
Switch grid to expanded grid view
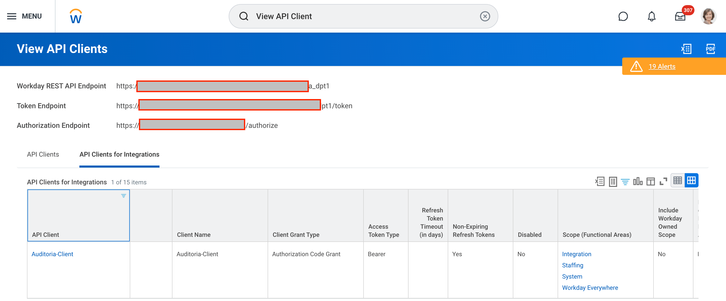(x=692, y=180)
